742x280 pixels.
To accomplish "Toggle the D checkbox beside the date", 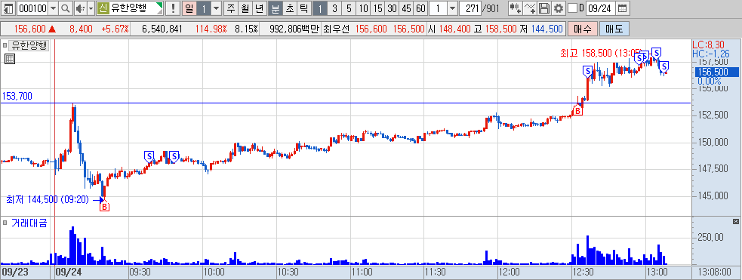I will click(x=572, y=8).
